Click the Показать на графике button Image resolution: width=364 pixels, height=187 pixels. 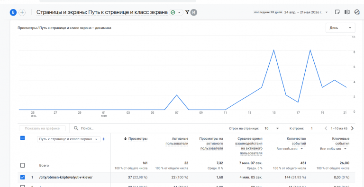[x=42, y=128]
